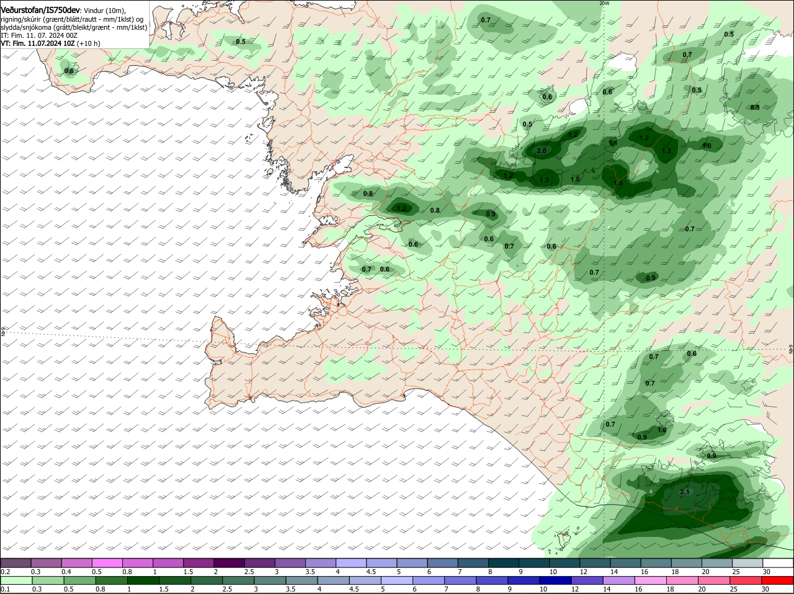Pick darkest purple swatch between 2 and 2.5, top legend row
Screen dimensions: 794x594
pyautogui.click(x=229, y=562)
